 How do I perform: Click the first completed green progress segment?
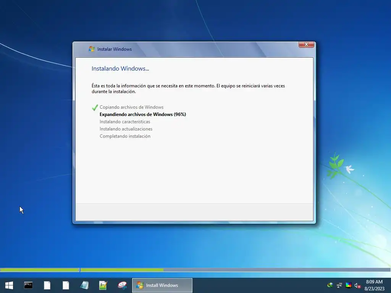coord(40,270)
